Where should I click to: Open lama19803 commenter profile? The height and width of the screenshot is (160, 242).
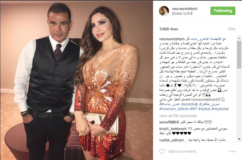point(169,122)
